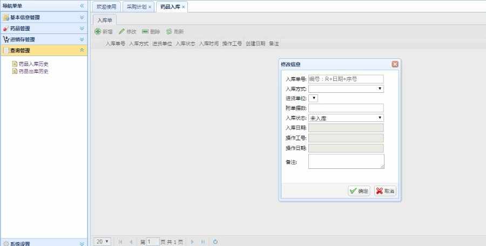Open 药品入库历史 tree item
Image resolution: width=486 pixels, height=246 pixels.
pyautogui.click(x=33, y=64)
